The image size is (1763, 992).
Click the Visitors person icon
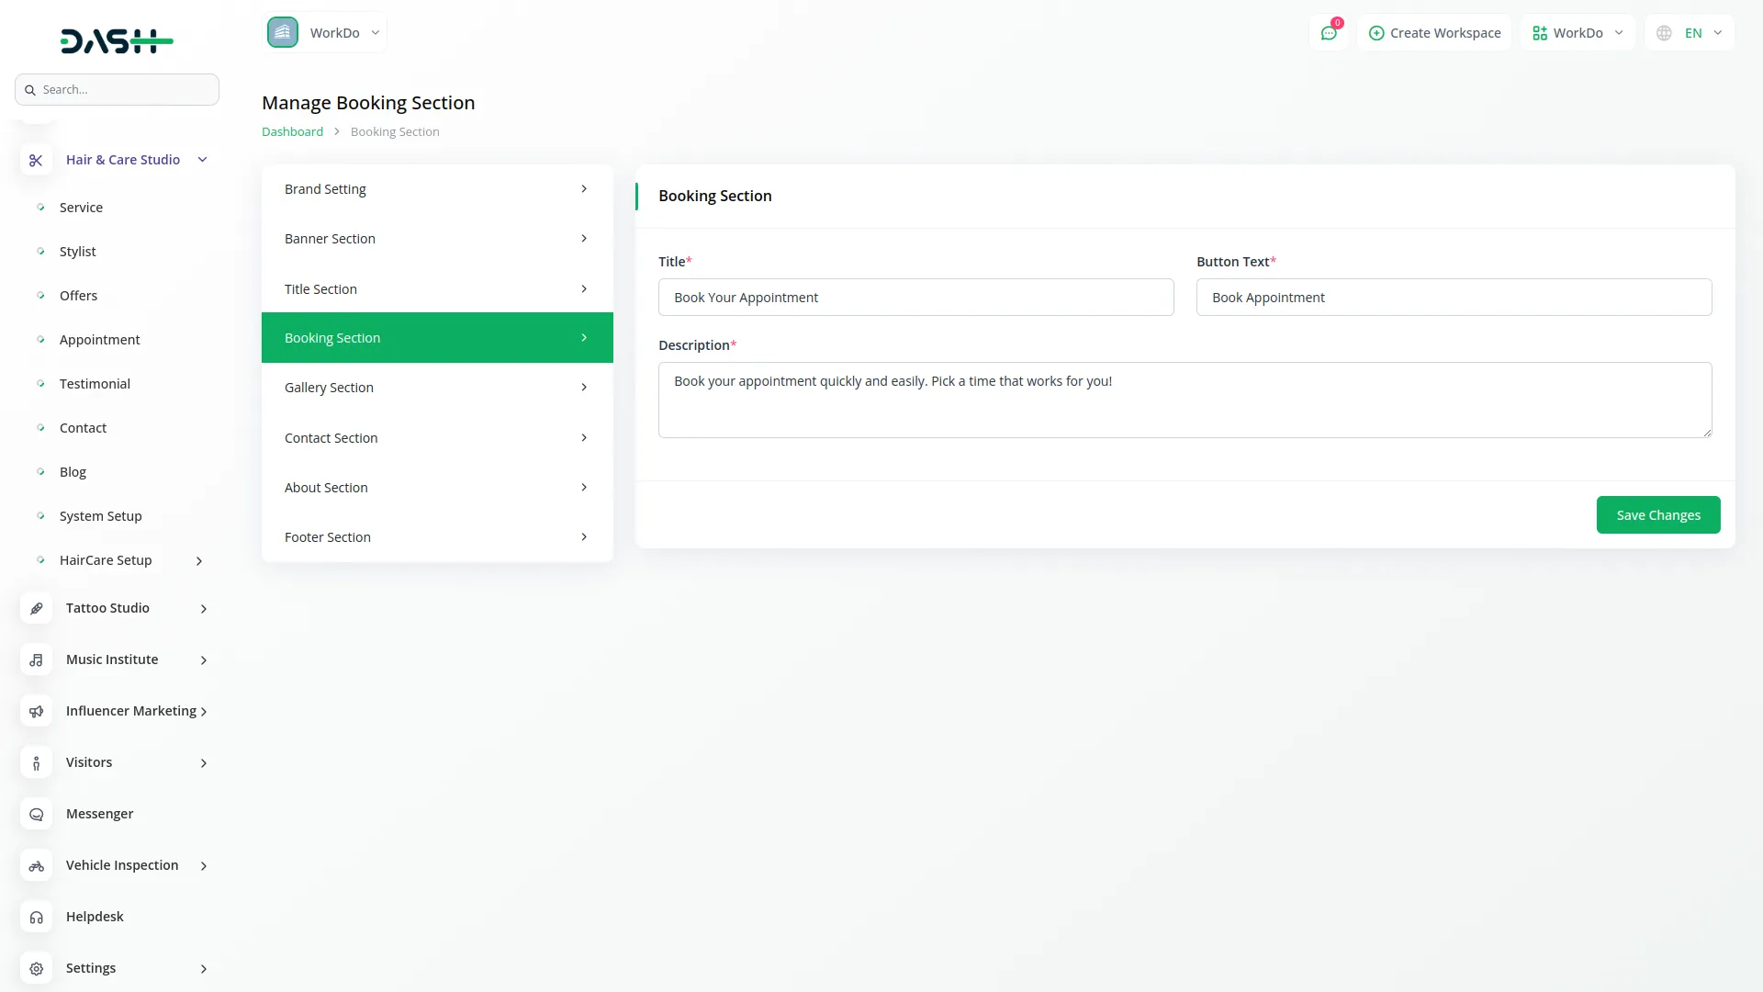[x=36, y=763]
